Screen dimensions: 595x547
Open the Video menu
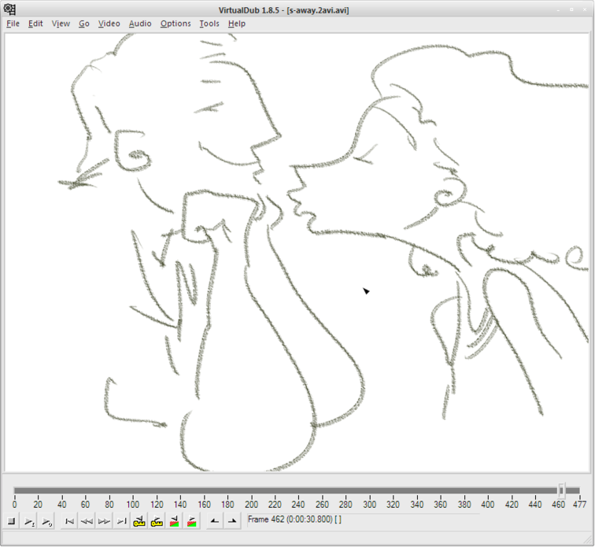[x=109, y=24]
